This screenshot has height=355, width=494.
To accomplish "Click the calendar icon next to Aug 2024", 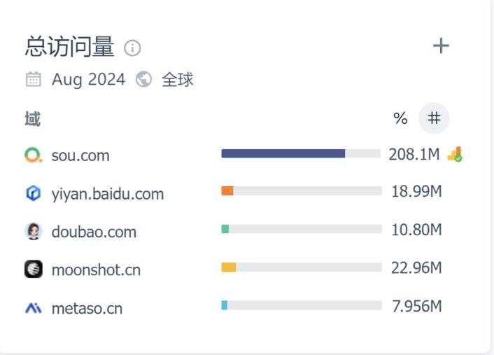I will [33, 80].
